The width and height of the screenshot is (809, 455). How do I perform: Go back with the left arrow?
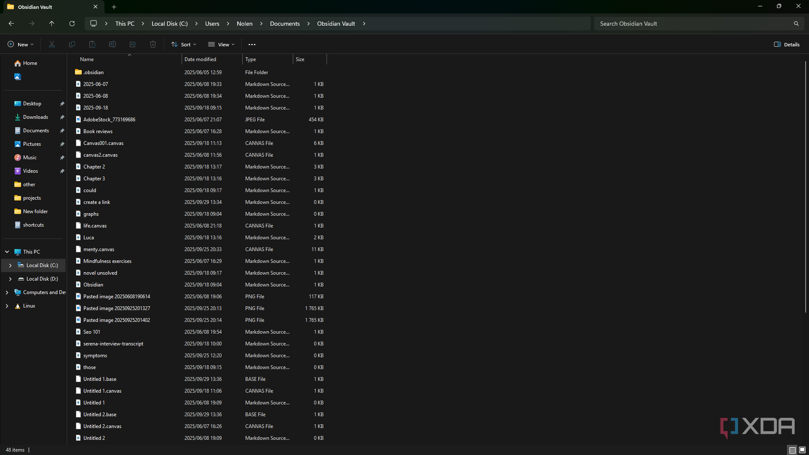click(x=11, y=24)
